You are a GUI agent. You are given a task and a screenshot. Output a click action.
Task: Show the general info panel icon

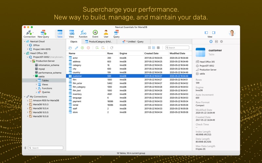tap(211, 42)
